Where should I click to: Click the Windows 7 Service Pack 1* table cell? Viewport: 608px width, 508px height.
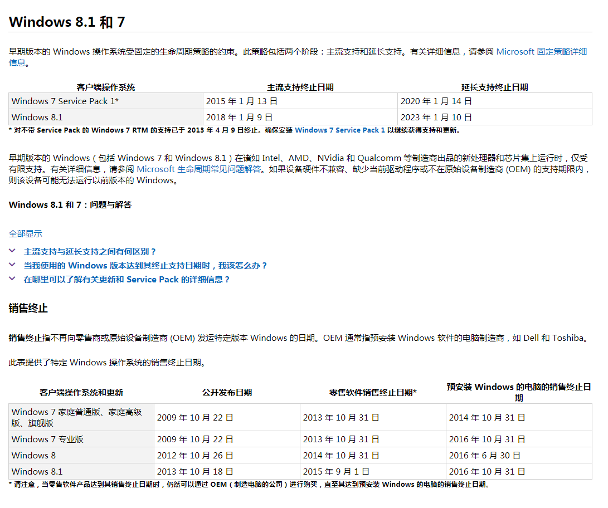pyautogui.click(x=65, y=101)
